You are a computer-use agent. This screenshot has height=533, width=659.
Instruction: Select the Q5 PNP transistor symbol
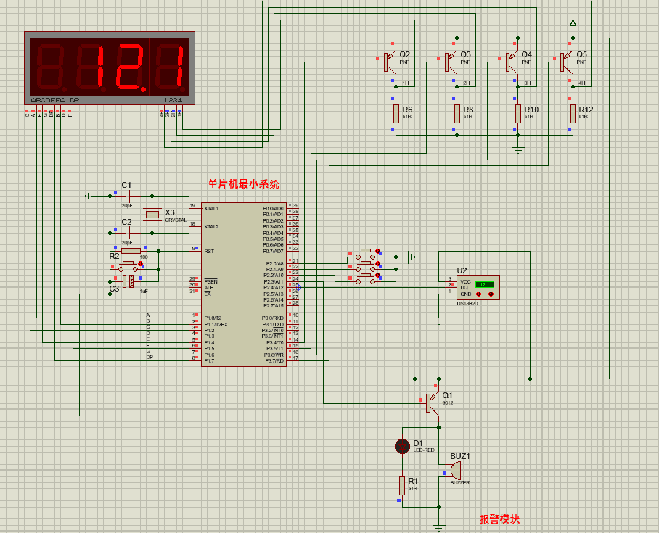[566, 62]
